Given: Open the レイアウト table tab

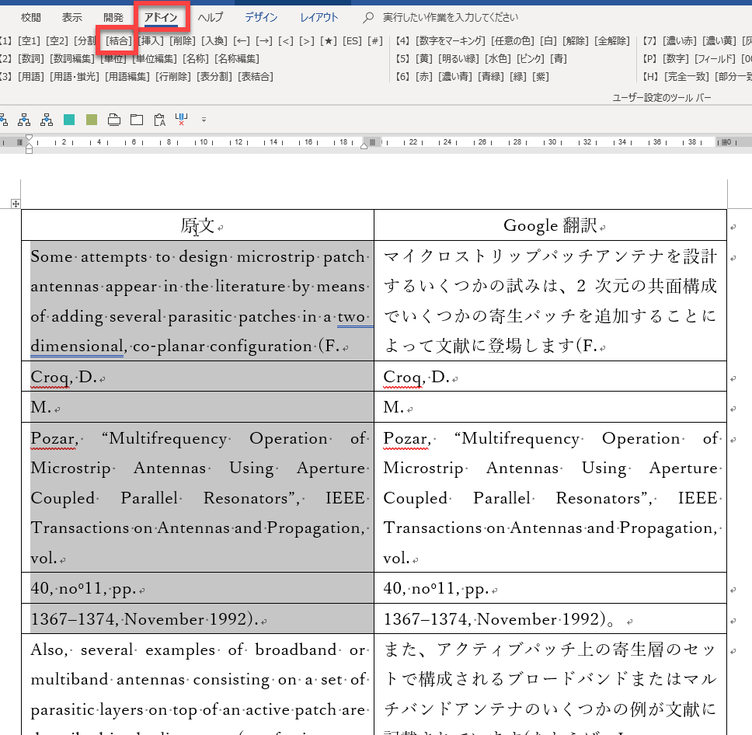Looking at the screenshot, I should pyautogui.click(x=319, y=18).
